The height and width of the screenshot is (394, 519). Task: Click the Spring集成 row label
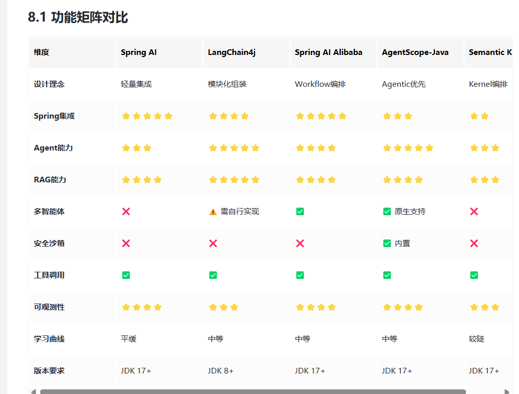click(x=54, y=116)
